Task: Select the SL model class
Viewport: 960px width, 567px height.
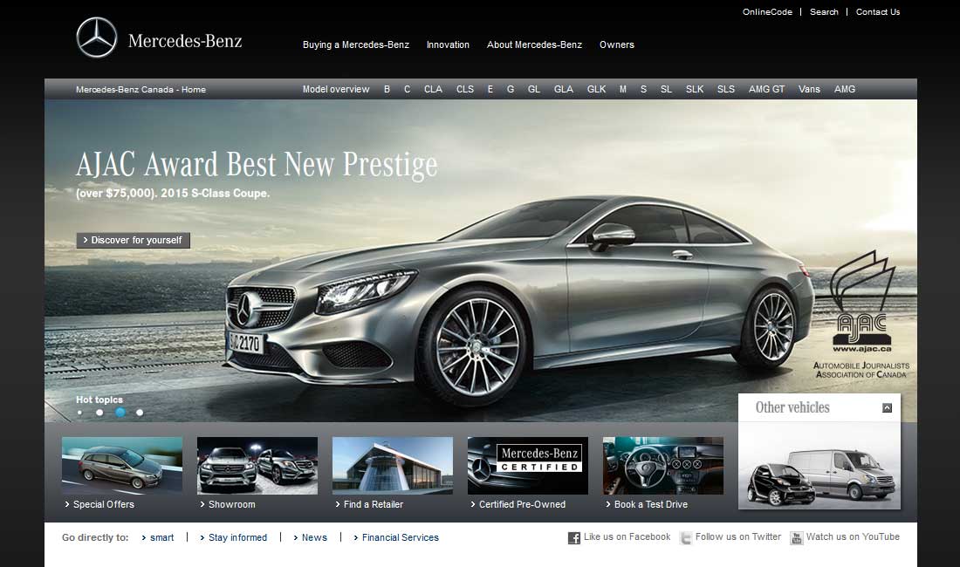Action: [x=666, y=89]
